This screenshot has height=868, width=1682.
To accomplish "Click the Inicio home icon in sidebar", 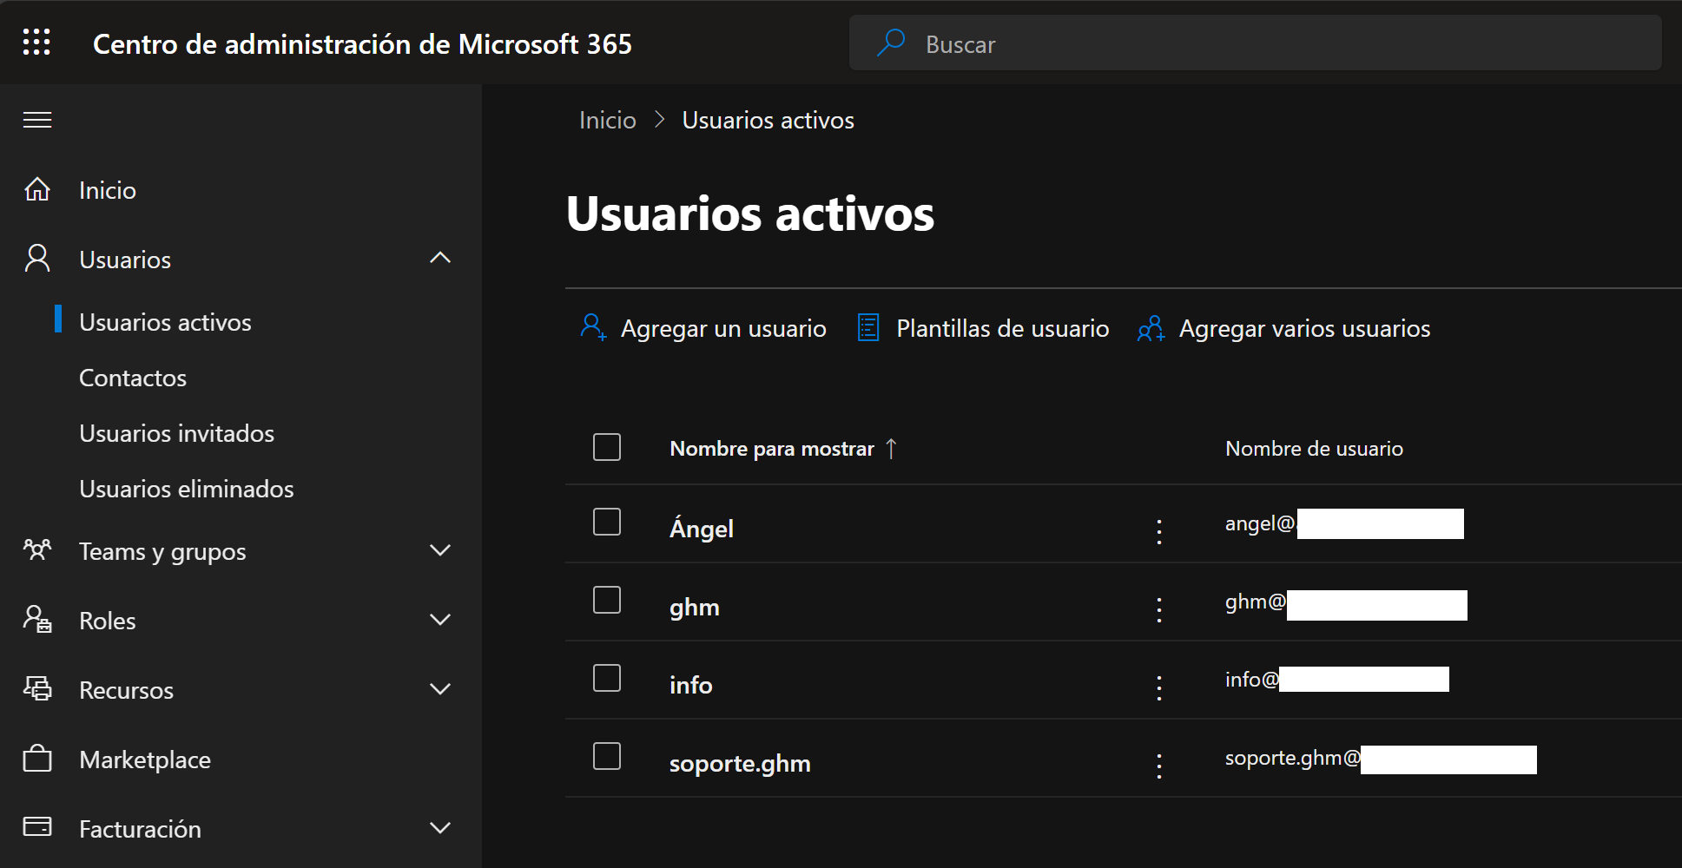I will (37, 189).
